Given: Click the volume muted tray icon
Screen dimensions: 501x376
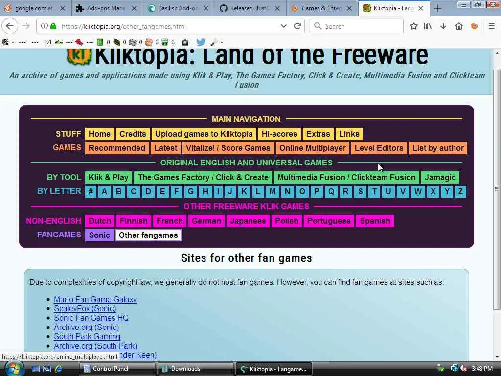Looking at the screenshot, I should [x=463, y=368].
